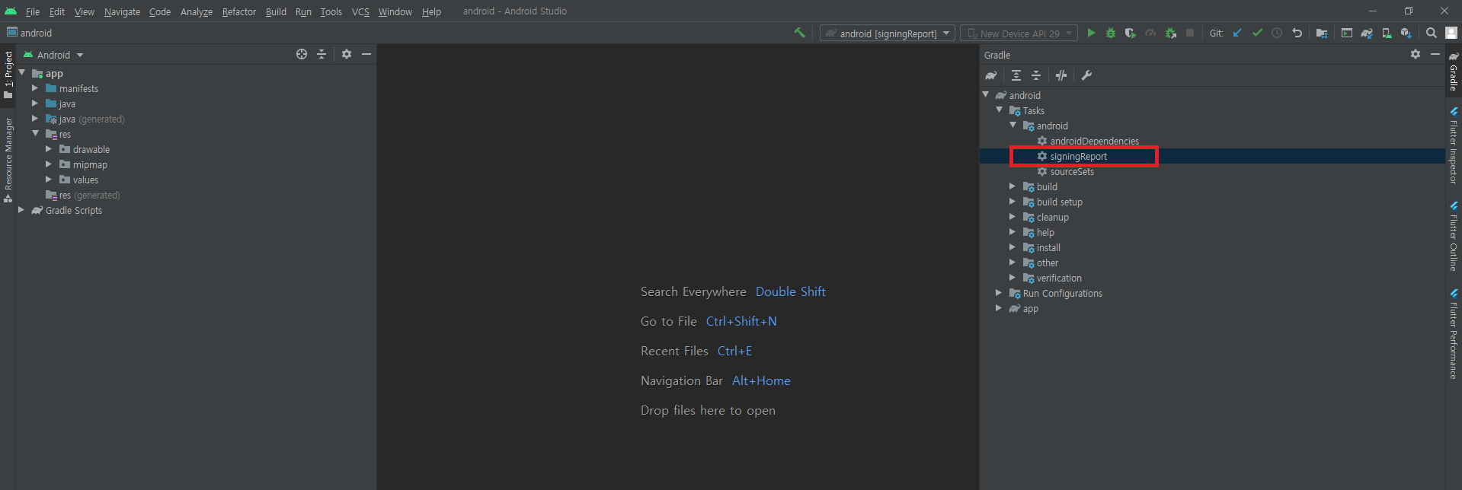Select the res (generated) tree item

tap(82, 195)
